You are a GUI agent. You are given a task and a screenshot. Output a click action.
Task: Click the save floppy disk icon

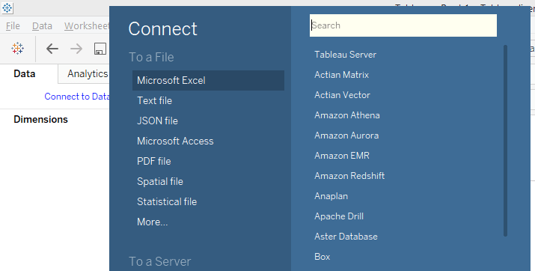point(100,49)
